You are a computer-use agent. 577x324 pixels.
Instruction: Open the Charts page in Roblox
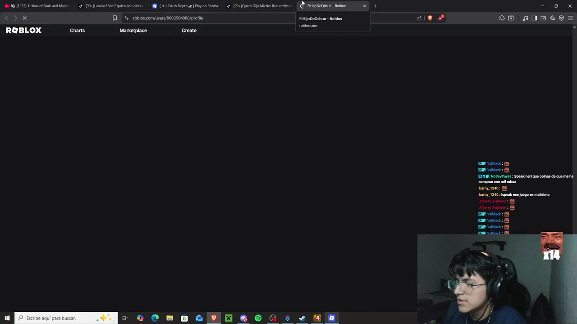pos(77,30)
